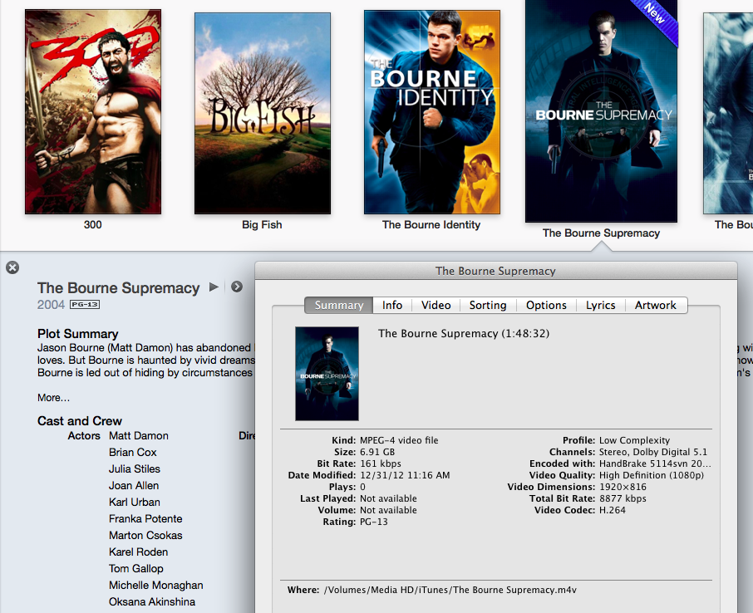Open the circled arrow menu beside title
The image size is (753, 613).
[x=237, y=287]
